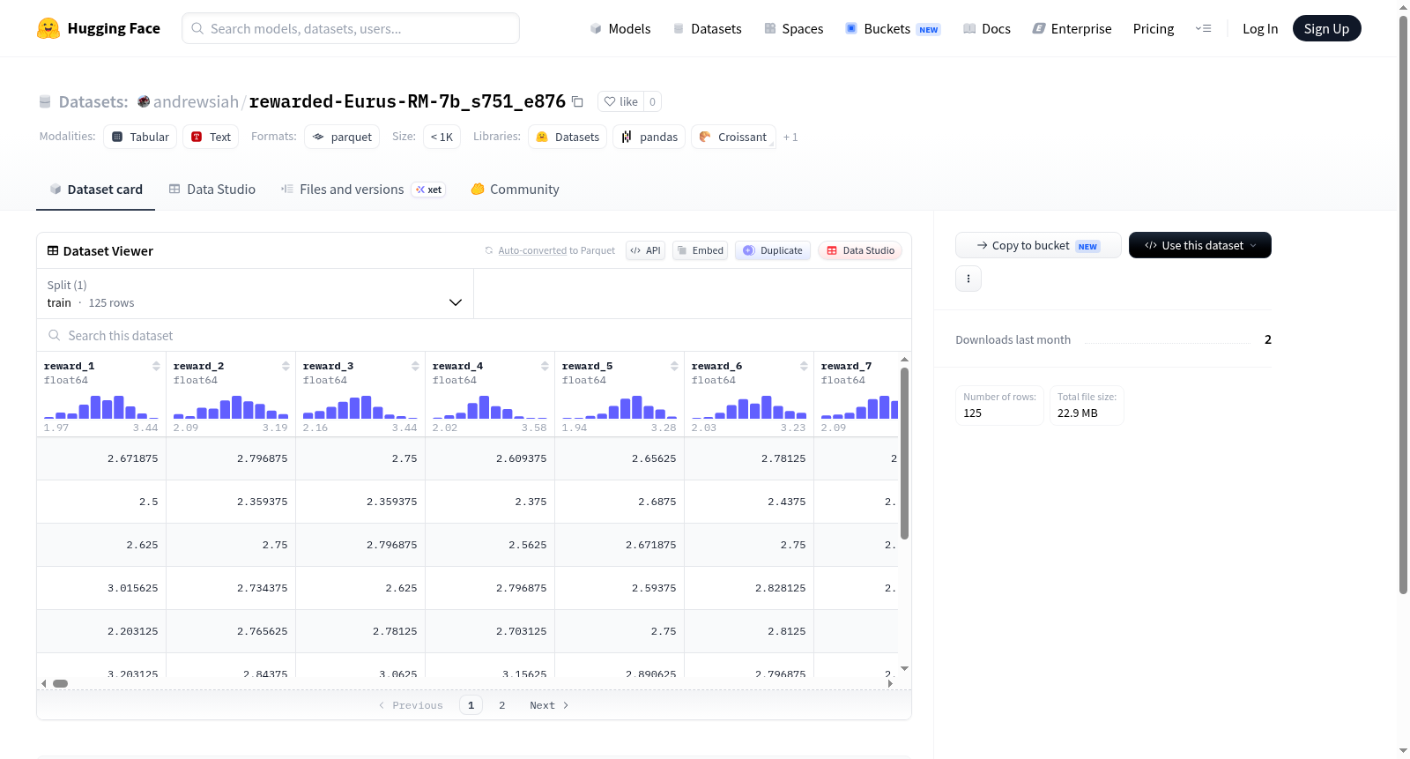Copy the dataset name with the copy icon

click(577, 101)
